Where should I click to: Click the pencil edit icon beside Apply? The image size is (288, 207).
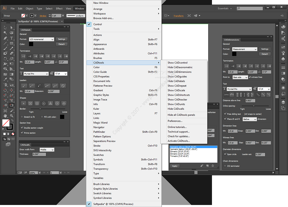point(202,166)
